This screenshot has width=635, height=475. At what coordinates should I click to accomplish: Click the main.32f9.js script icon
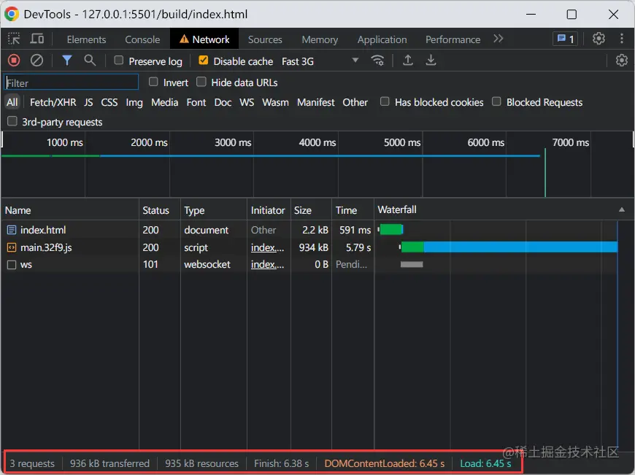[x=12, y=247]
